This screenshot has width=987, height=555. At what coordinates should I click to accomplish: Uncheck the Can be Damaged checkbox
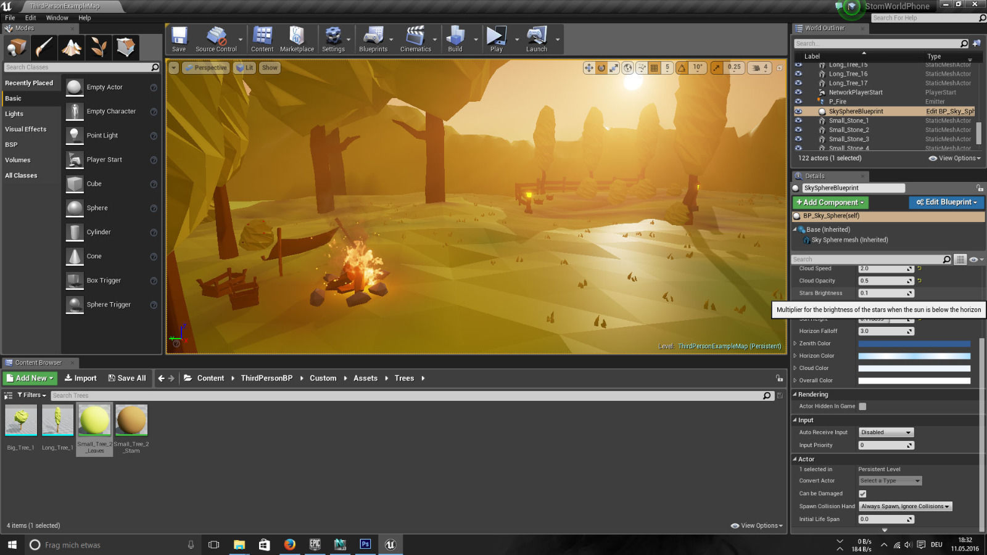point(862,494)
